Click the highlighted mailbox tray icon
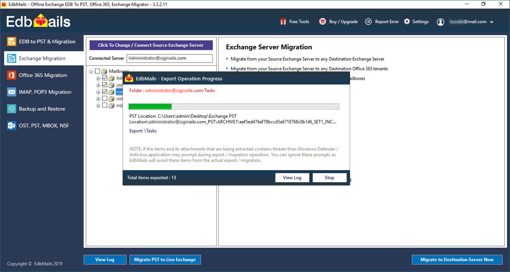510x272 pixels. point(111,92)
